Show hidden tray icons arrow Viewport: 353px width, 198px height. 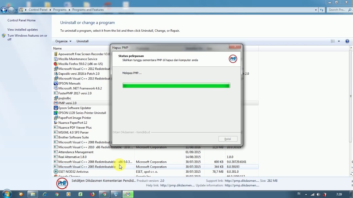click(x=306, y=194)
